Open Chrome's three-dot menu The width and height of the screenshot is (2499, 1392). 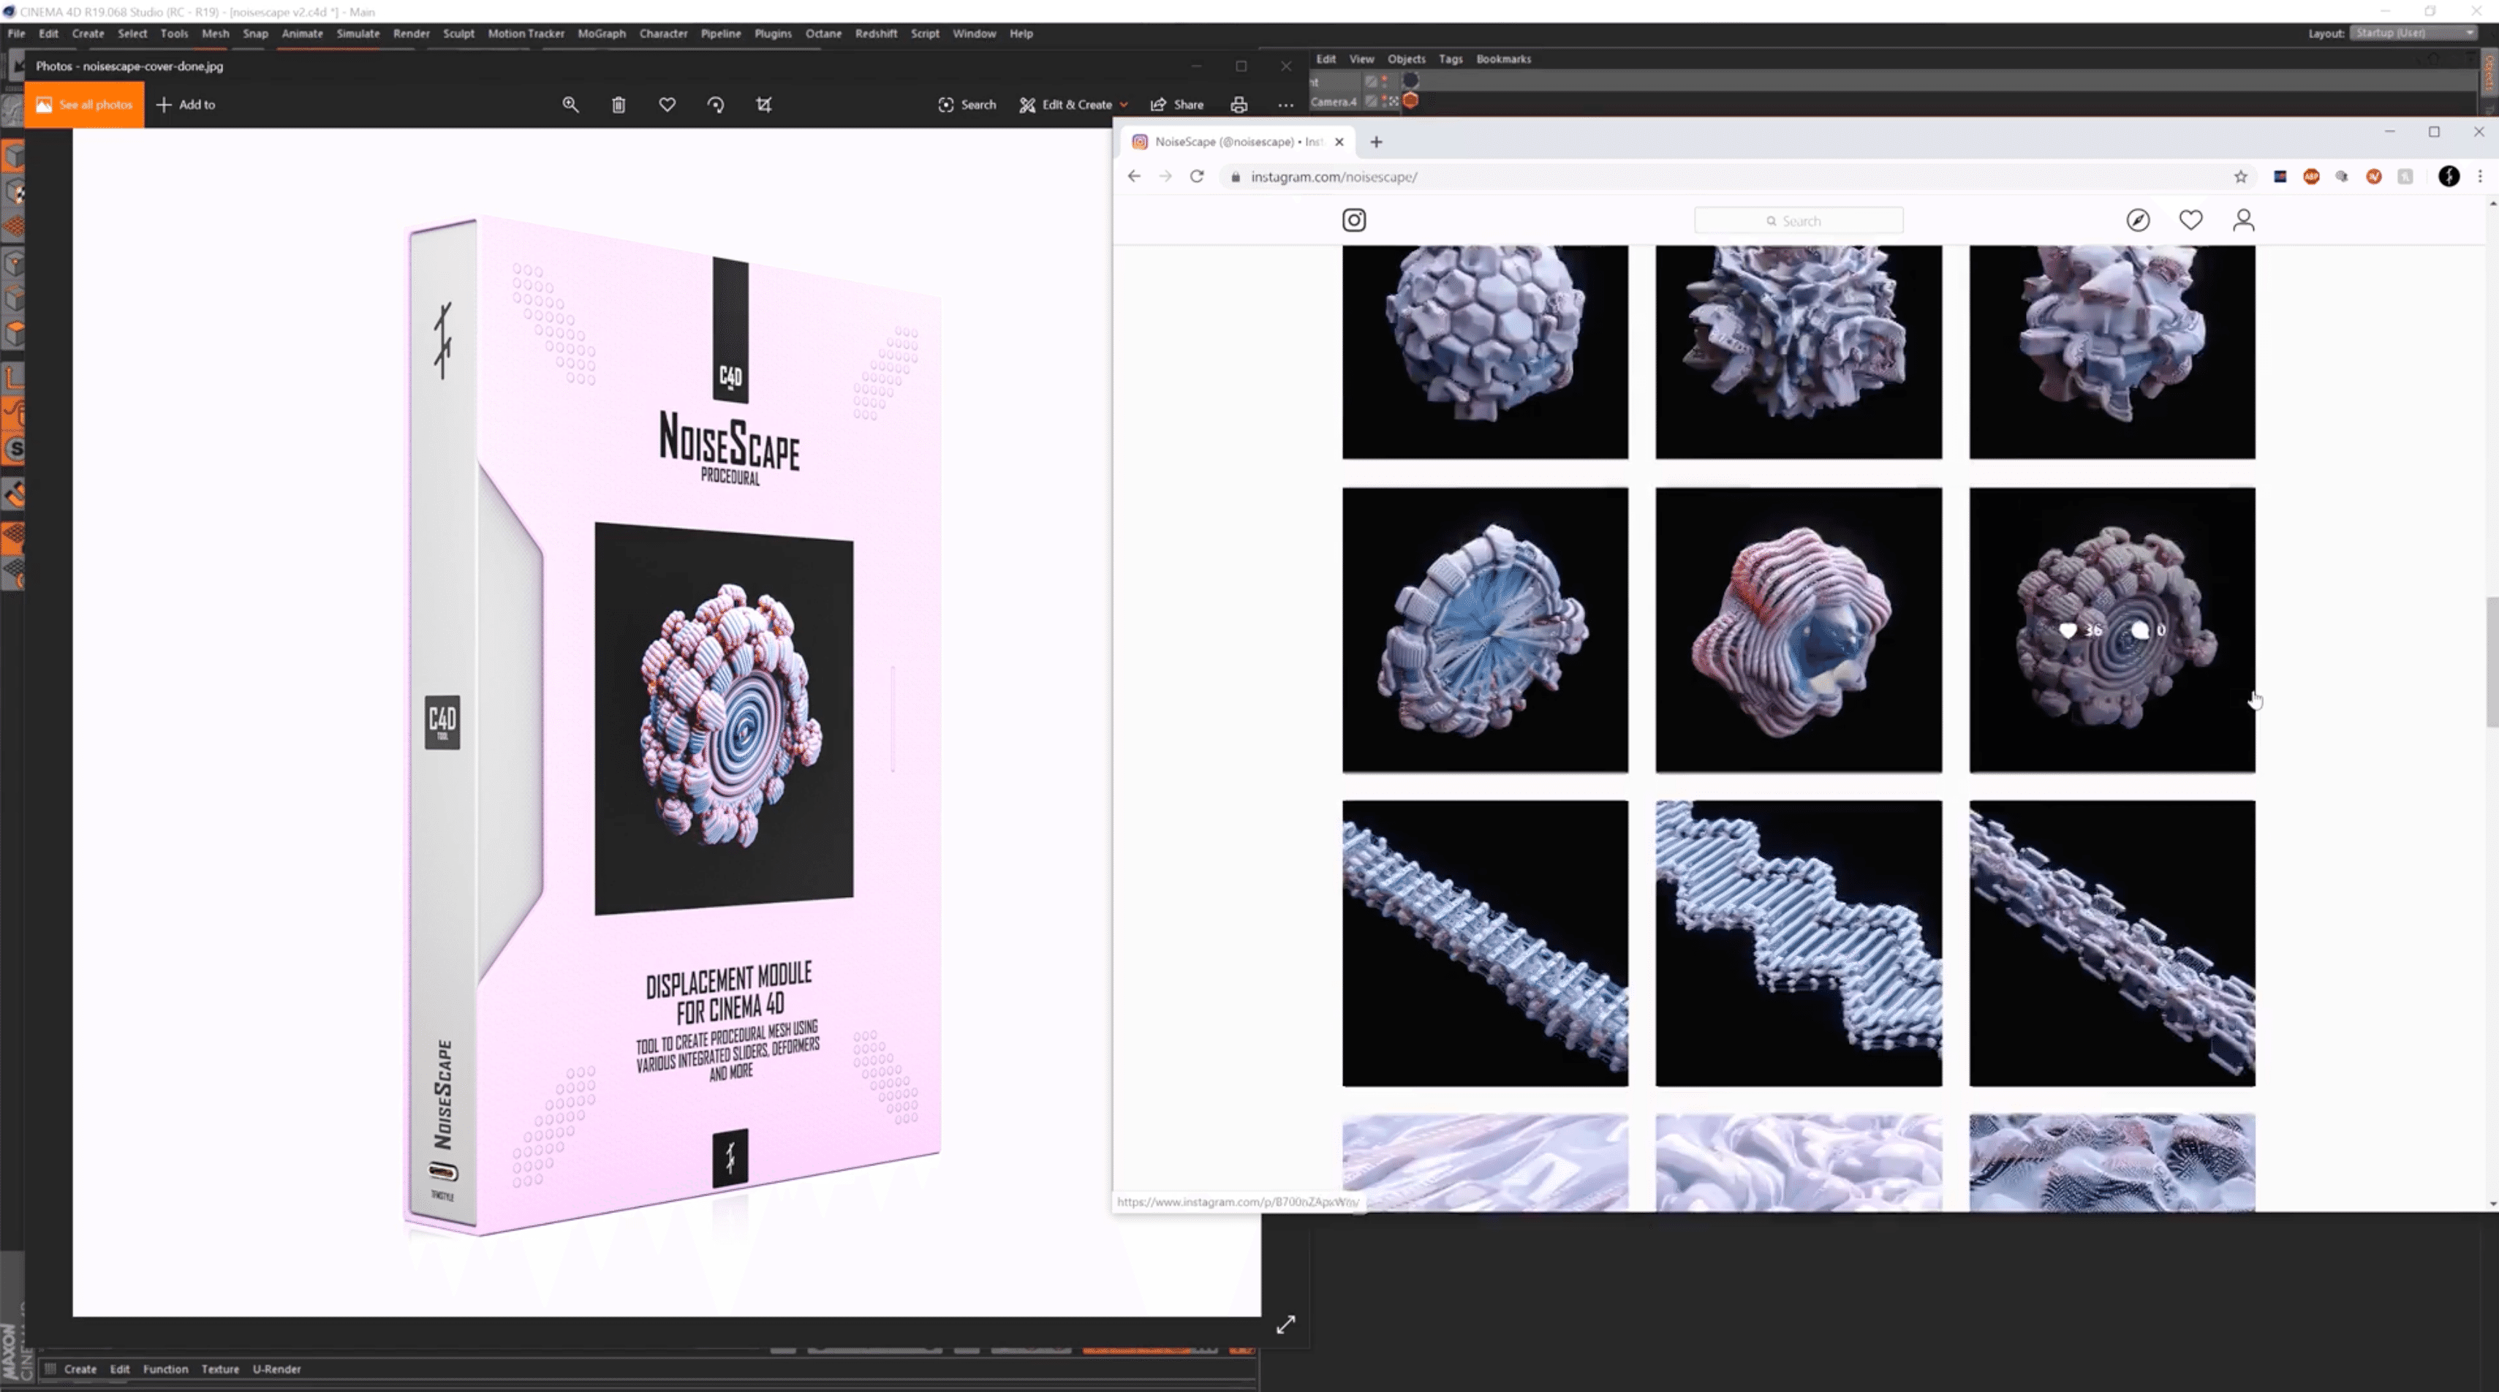pos(2479,176)
